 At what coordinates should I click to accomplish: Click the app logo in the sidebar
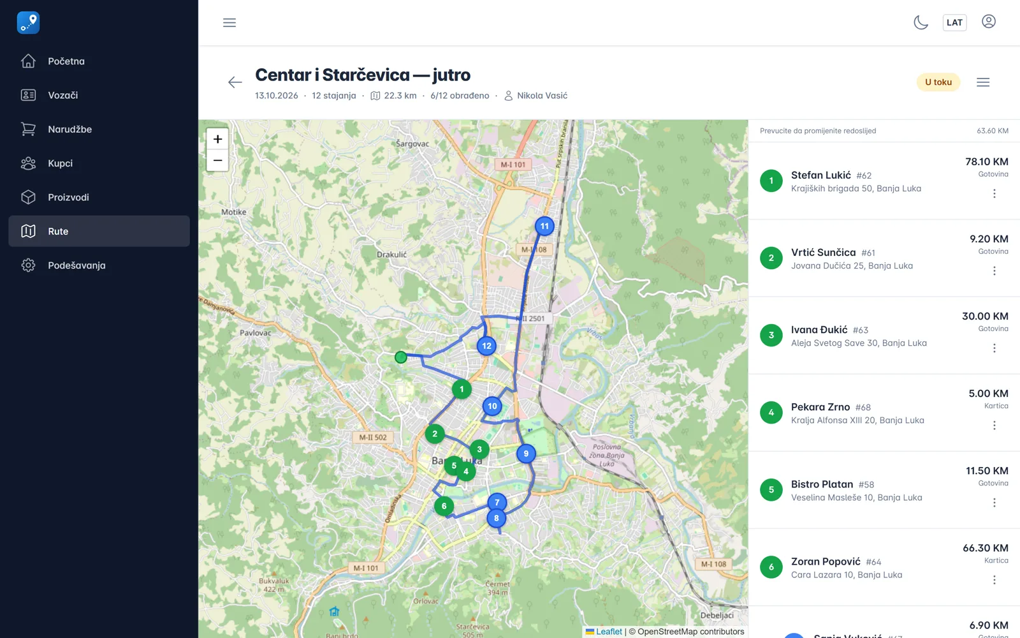pos(28,22)
